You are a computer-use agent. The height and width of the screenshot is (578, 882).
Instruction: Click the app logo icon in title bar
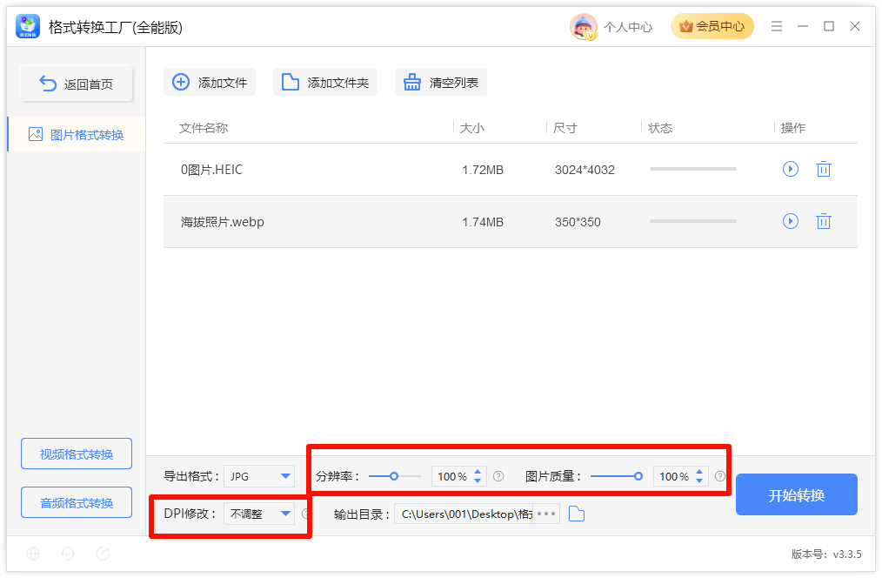(28, 26)
